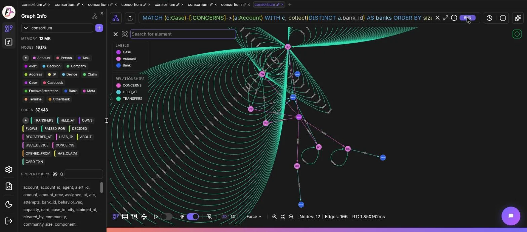Screen dimensions: 527x232
Task: Add a new tab with plus
Action: click(290, 5)
